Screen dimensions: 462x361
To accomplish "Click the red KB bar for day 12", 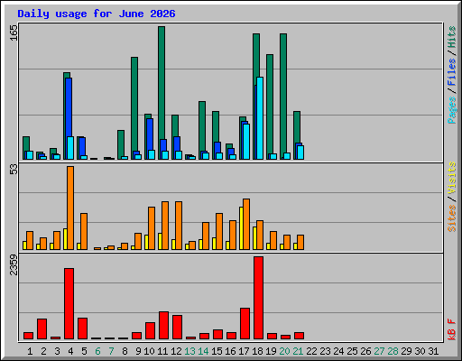I will tap(177, 328).
